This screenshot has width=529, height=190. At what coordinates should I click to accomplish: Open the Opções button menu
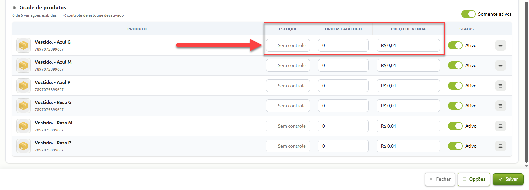(473, 179)
